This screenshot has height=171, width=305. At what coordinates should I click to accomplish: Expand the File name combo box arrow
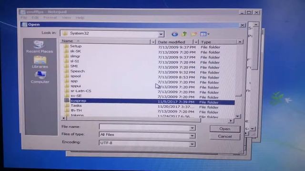click(192, 128)
